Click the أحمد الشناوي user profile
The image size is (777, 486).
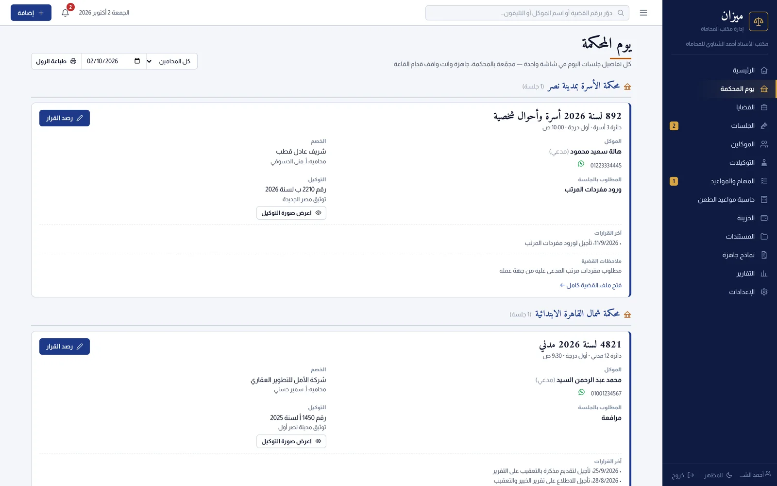pyautogui.click(x=755, y=475)
